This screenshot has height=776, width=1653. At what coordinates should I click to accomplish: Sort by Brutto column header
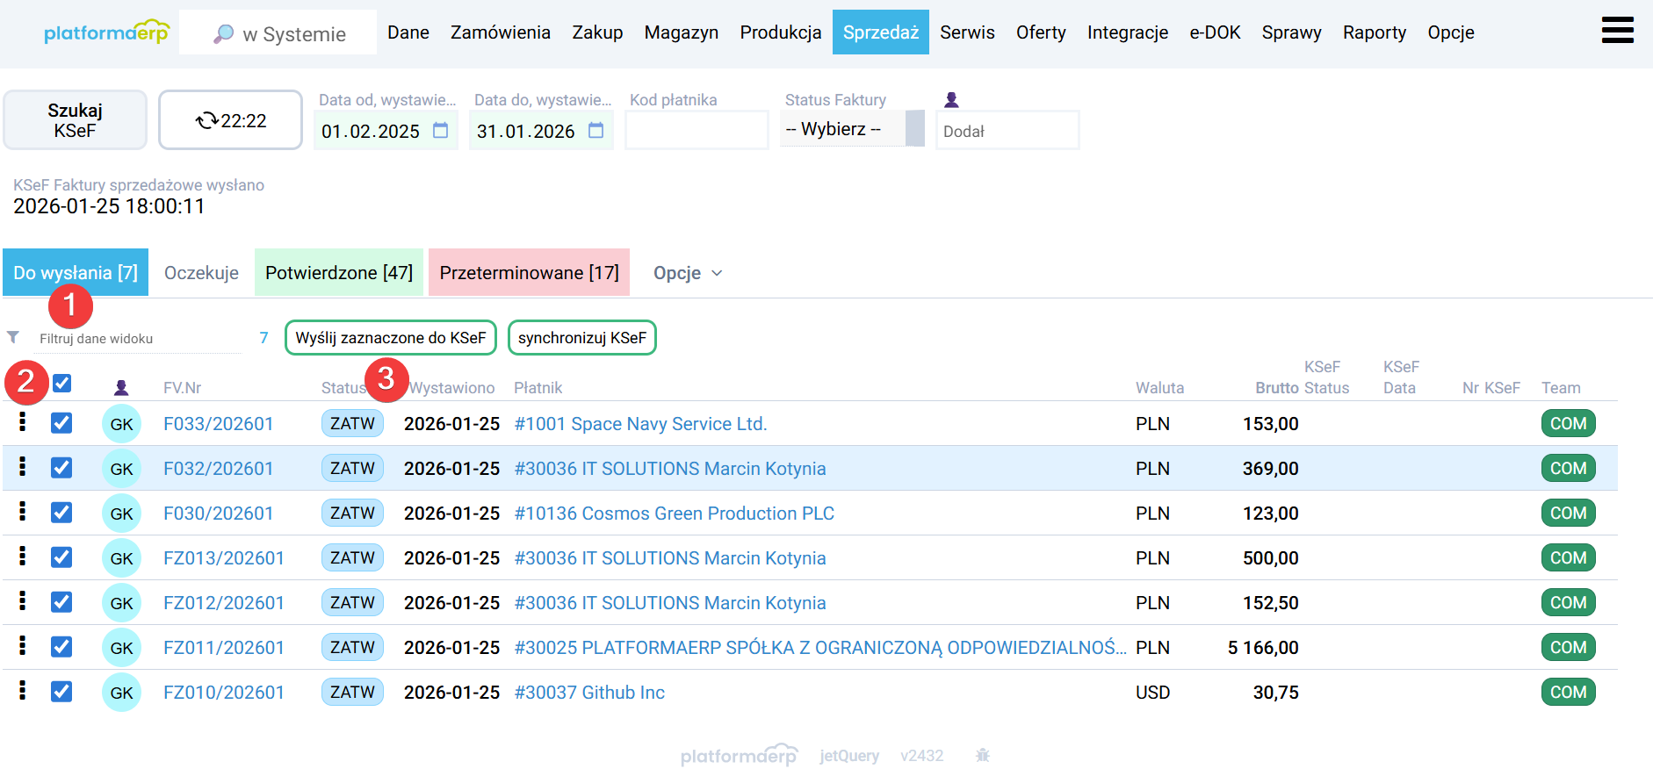pos(1277,388)
